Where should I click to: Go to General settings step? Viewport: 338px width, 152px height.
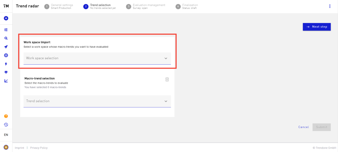click(x=59, y=6)
